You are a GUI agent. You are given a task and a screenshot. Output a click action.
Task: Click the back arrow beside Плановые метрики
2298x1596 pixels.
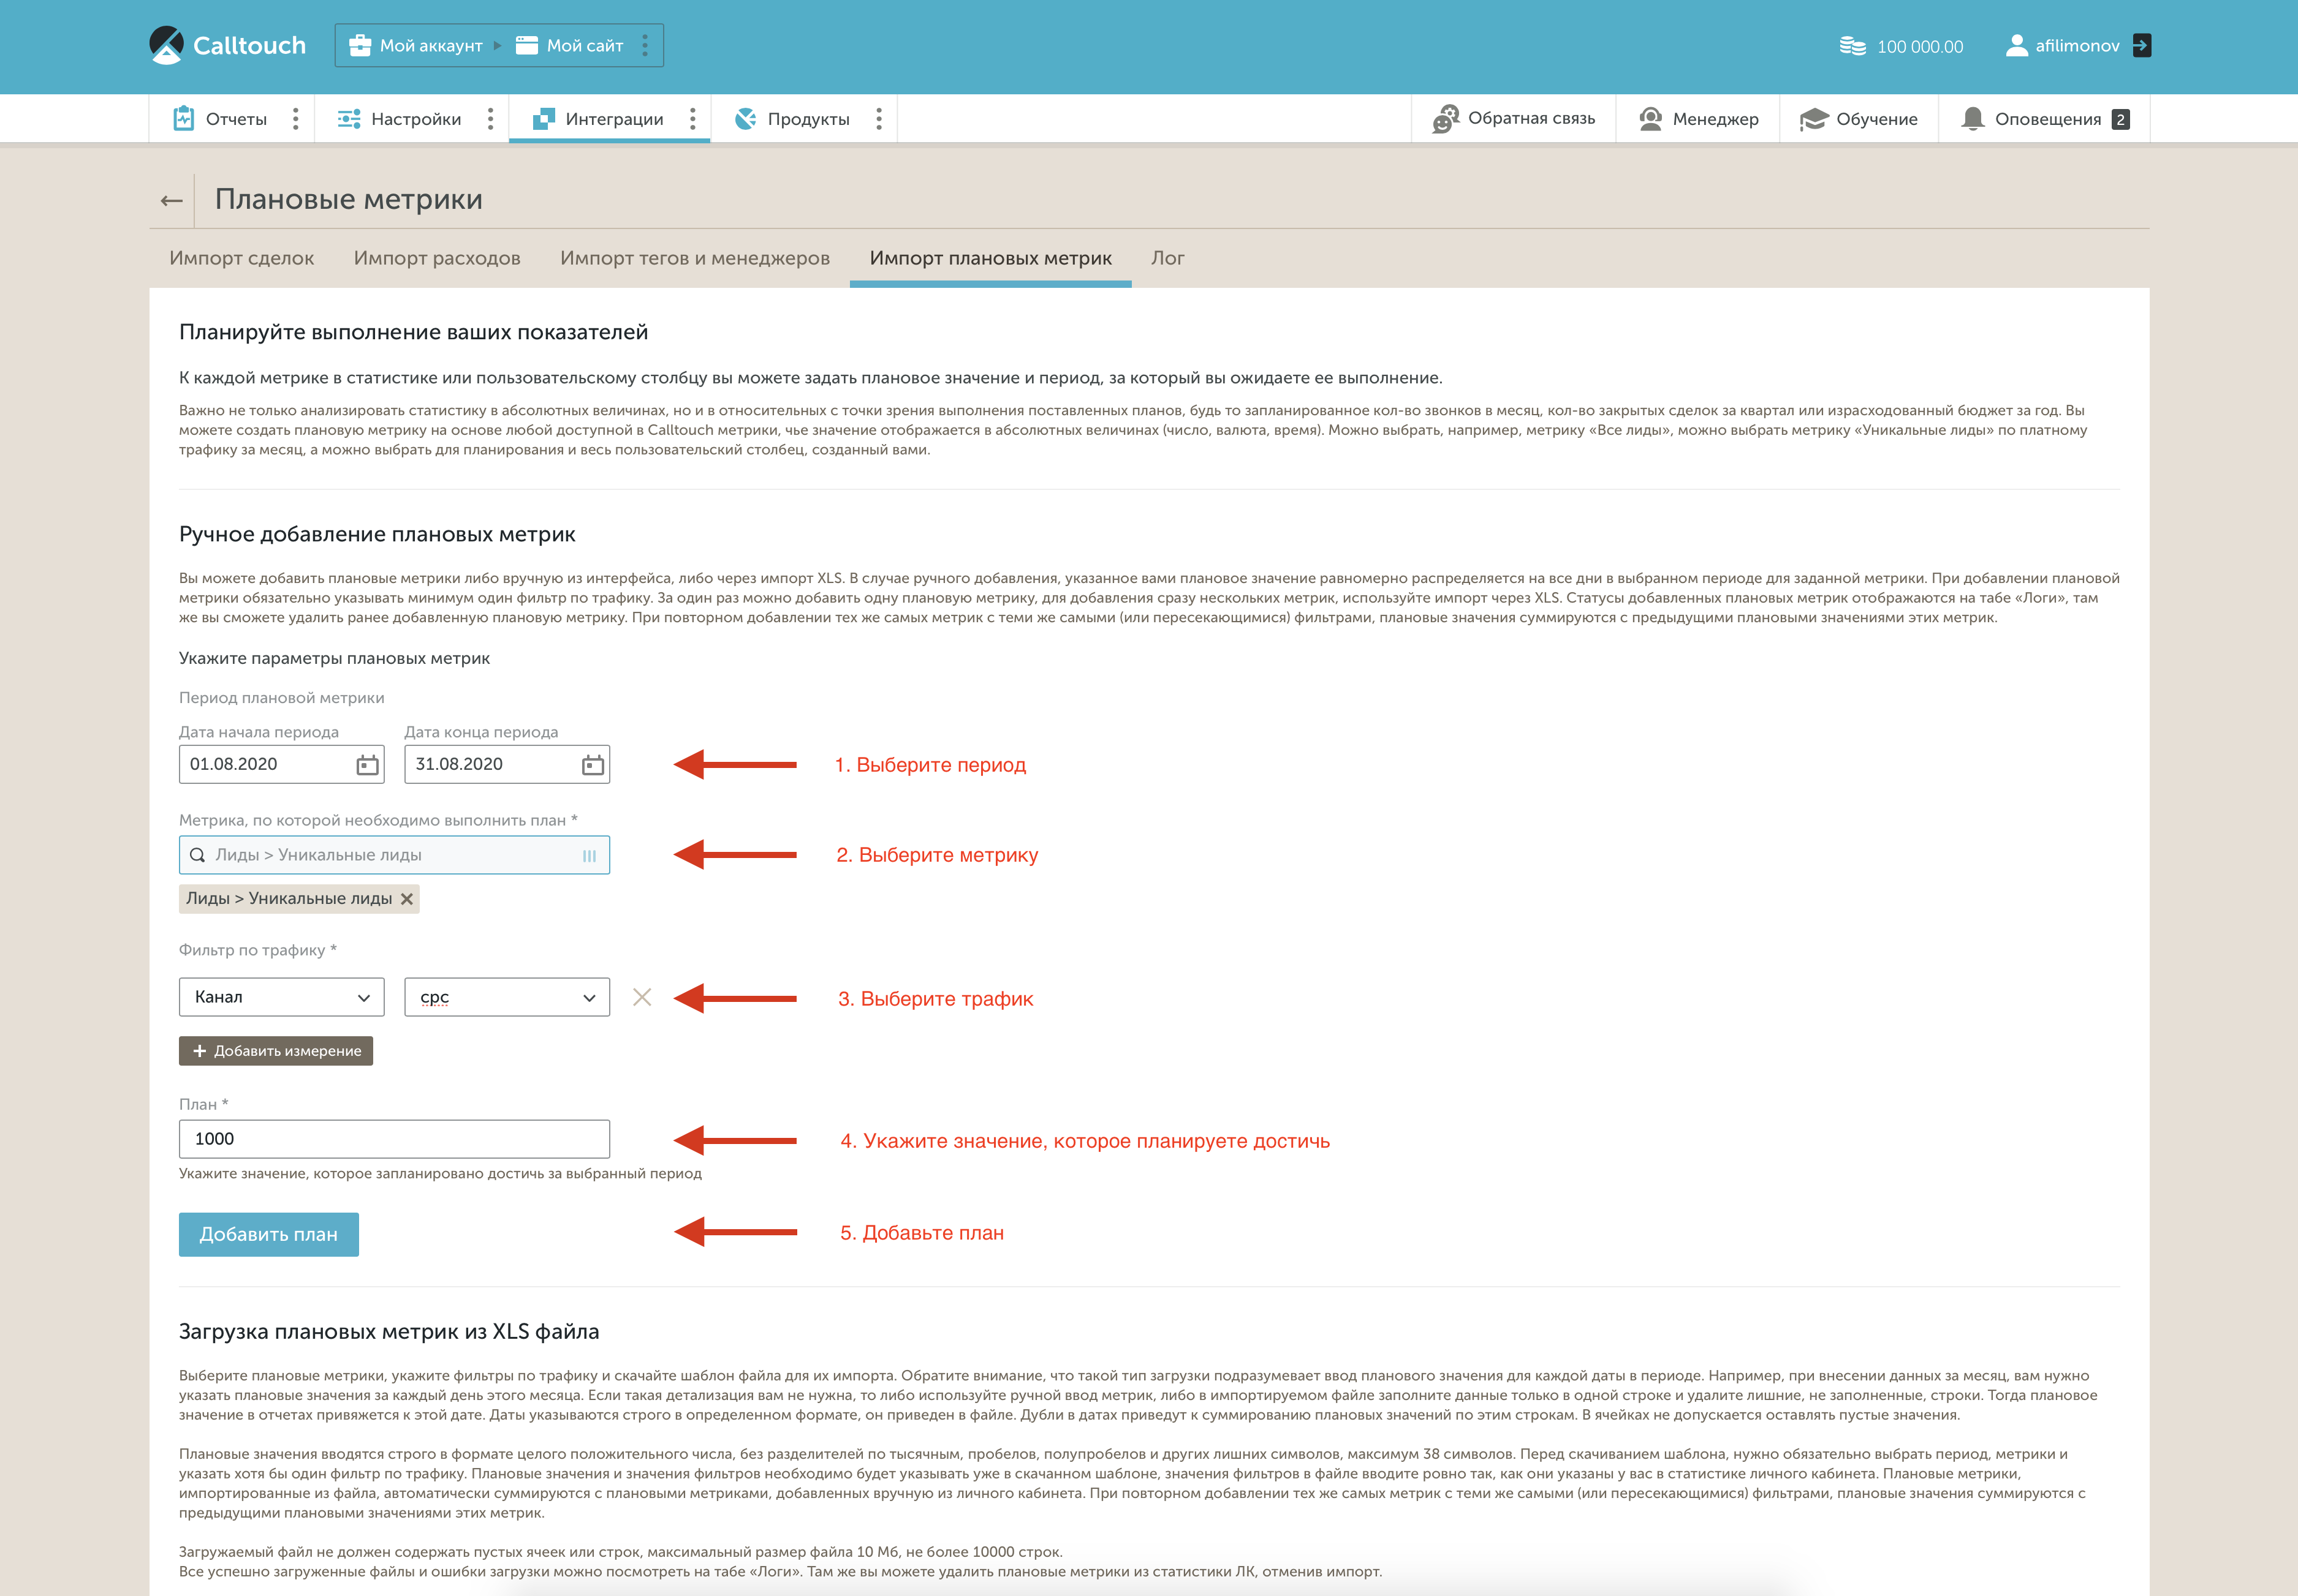171,200
